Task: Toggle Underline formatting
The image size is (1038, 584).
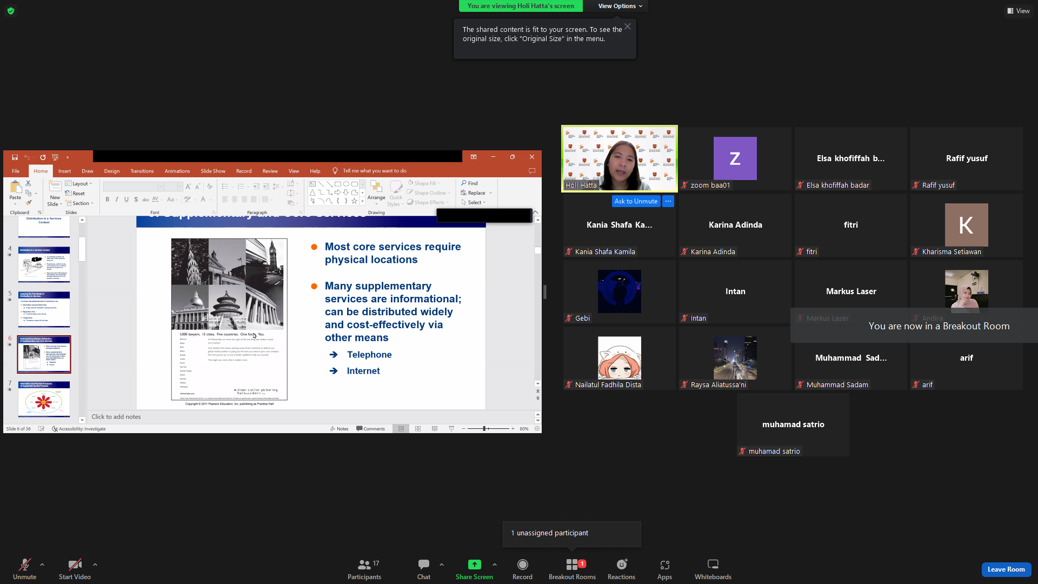Action: point(127,200)
